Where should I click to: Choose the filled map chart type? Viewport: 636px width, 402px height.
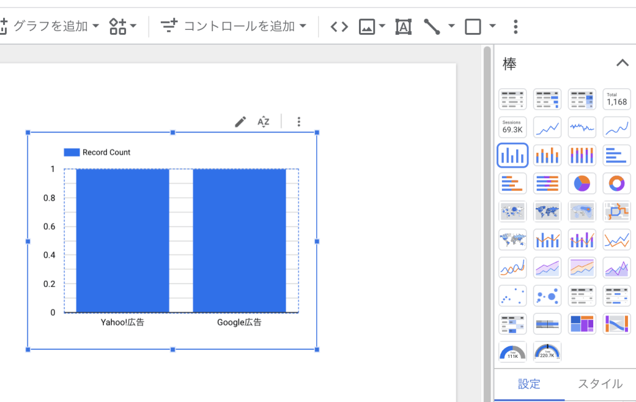(x=547, y=211)
